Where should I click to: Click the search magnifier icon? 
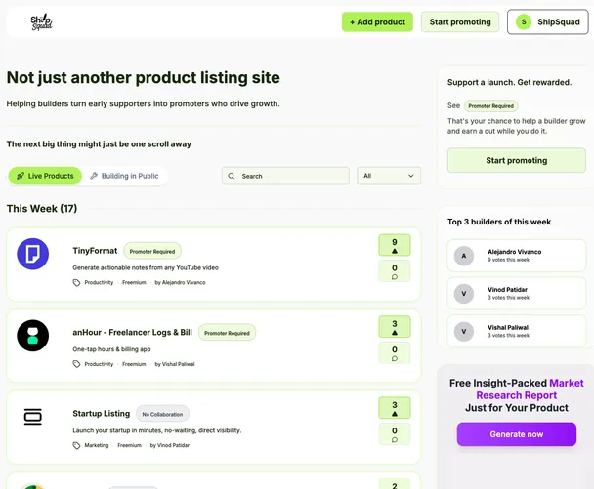coord(232,176)
